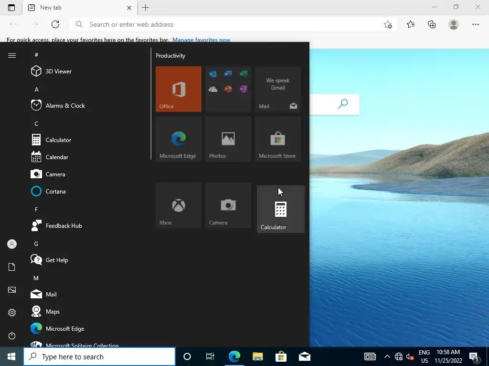This screenshot has height=366, width=489.
Task: Open Microsoft Store from taskbar
Action: pos(281,356)
